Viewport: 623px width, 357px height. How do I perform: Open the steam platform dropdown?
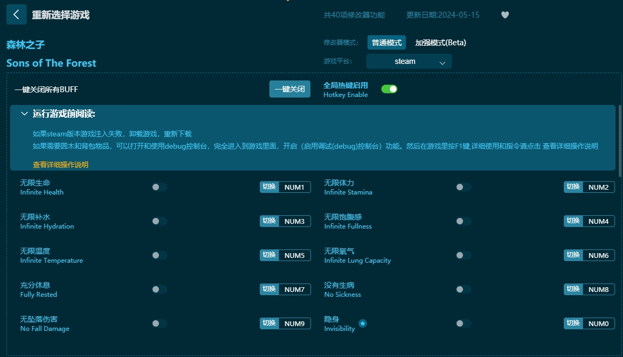click(x=409, y=62)
